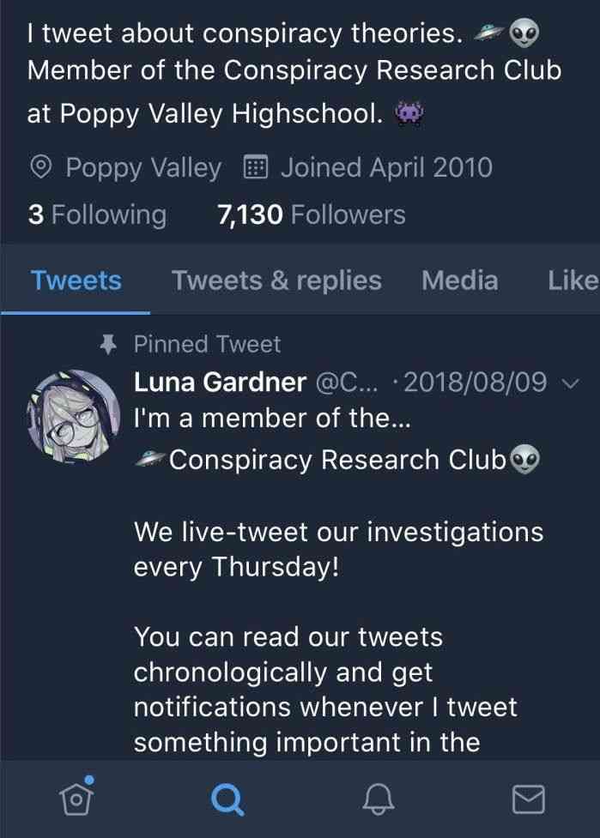The width and height of the screenshot is (600, 838).
Task: Open the Home tab icon
Action: click(x=77, y=799)
